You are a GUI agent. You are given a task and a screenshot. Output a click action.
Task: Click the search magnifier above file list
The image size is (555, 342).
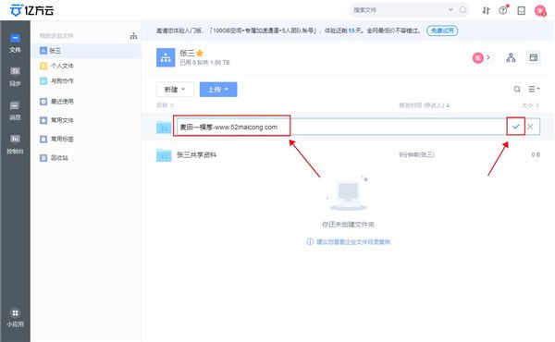[517, 89]
